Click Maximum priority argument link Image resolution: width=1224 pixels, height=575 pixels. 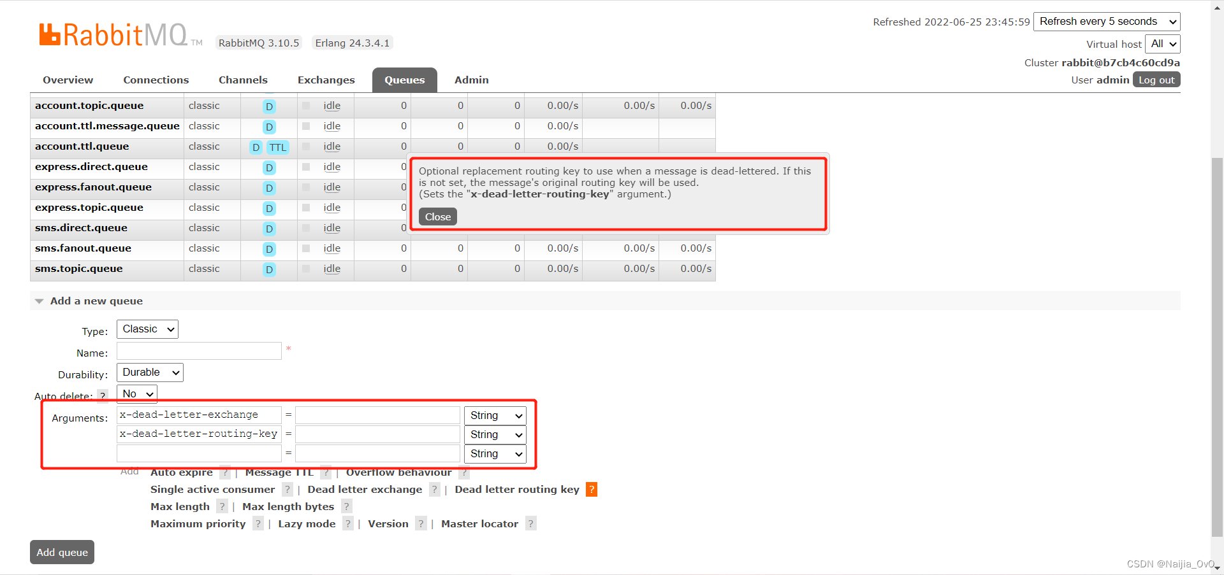(x=198, y=524)
